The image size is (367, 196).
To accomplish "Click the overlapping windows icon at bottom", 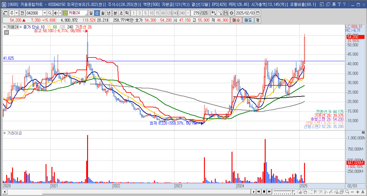I will pos(305,192).
